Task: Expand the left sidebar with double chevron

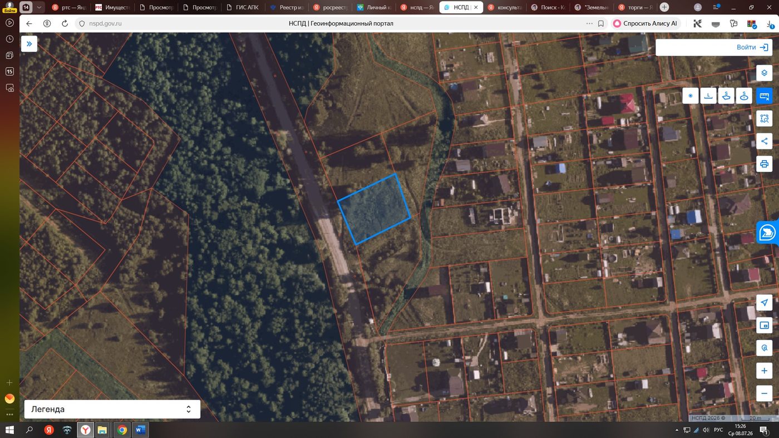Action: 29,44
